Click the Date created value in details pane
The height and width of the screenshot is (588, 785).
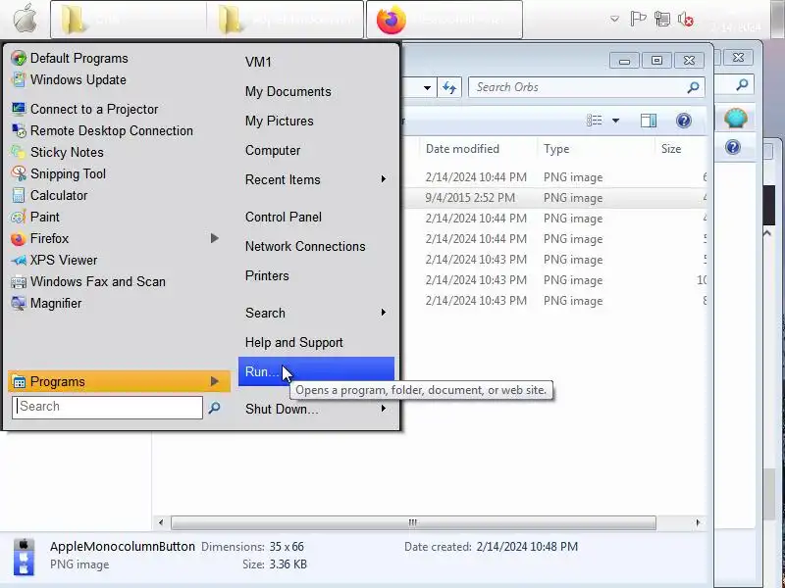527,547
